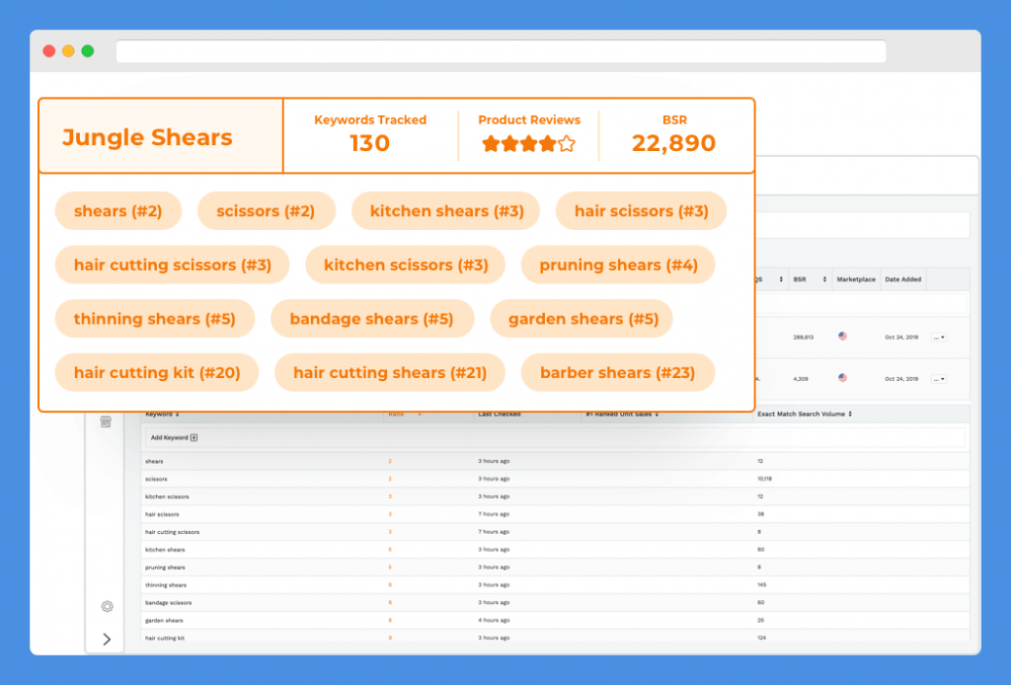This screenshot has width=1011, height=685.
Task: Click the BSR value 22,890
Action: pos(673,142)
